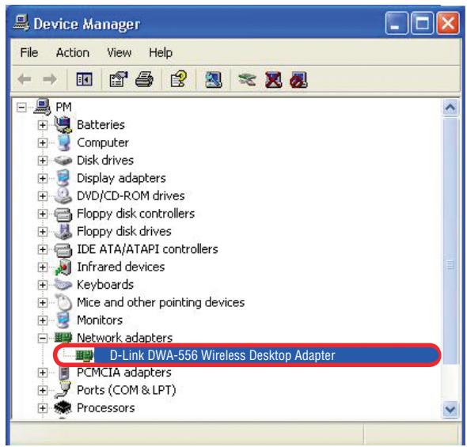
Task: Click the Disable device toolbar icon
Action: point(298,79)
